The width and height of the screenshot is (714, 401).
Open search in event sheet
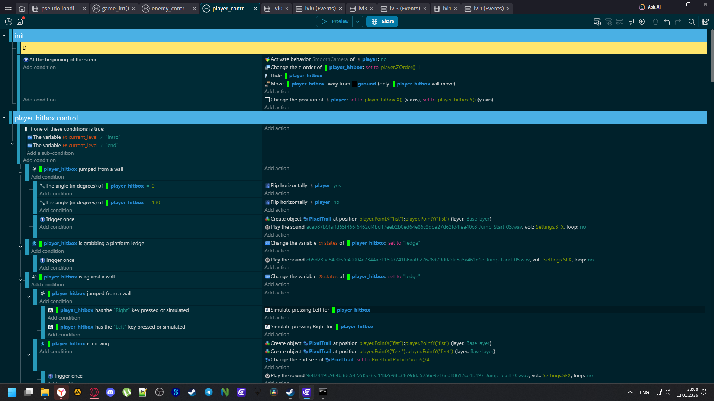(x=691, y=22)
